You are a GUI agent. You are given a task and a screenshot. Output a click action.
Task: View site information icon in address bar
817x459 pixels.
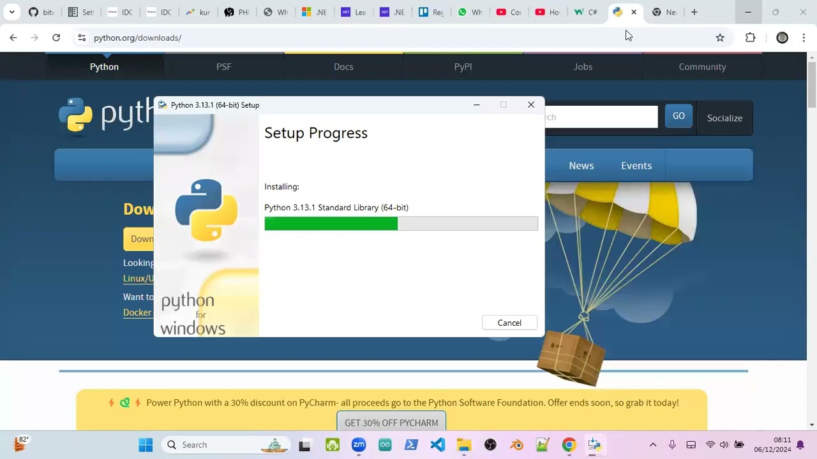coord(82,38)
